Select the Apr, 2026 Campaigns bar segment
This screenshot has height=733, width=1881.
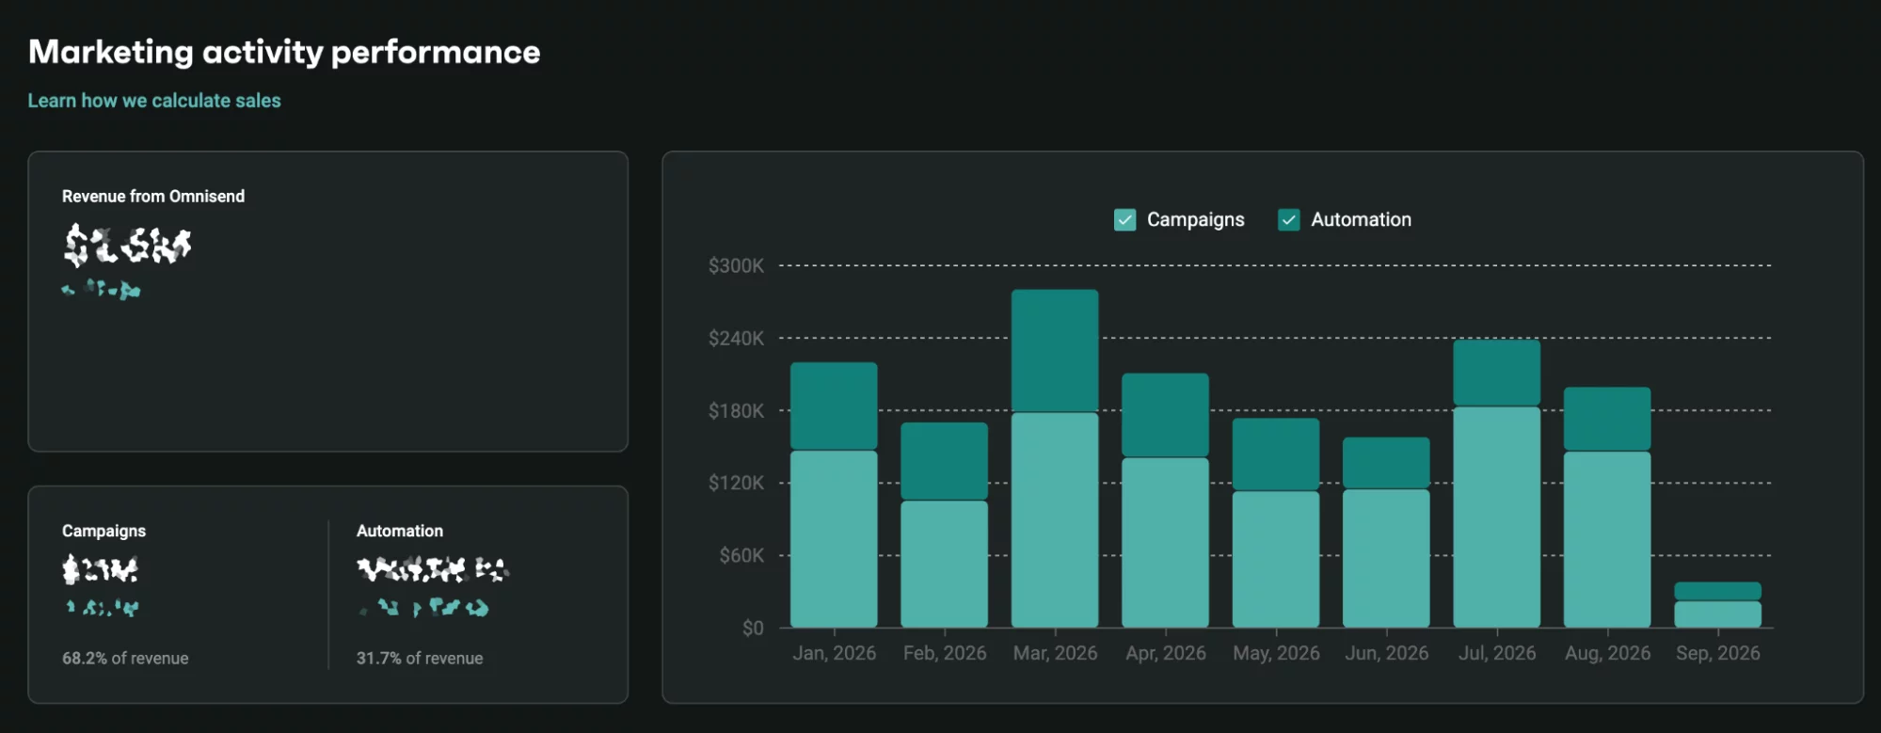[1165, 543]
